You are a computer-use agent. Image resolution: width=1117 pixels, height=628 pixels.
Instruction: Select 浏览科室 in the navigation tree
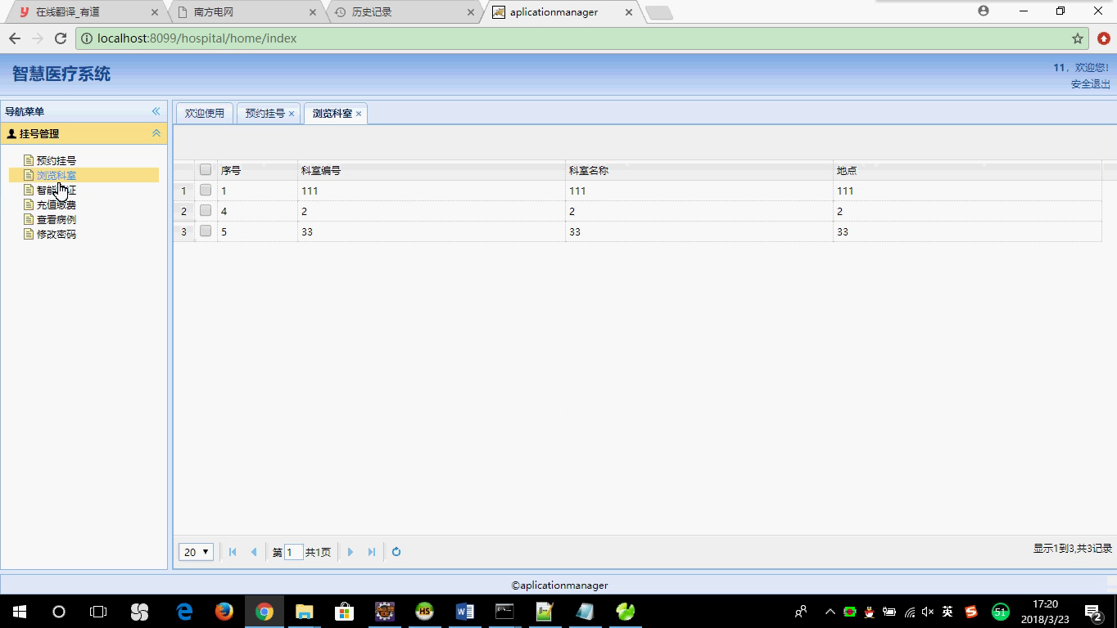pyautogui.click(x=56, y=175)
